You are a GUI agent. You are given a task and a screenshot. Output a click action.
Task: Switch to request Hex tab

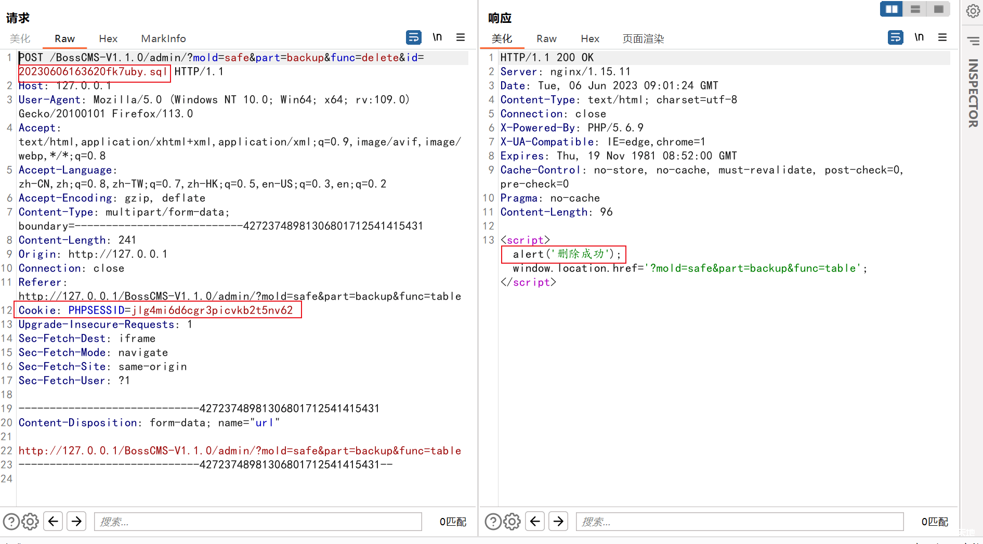click(x=108, y=38)
